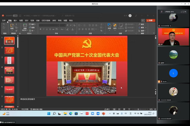Click the Find magnifier icon

click(x=139, y=24)
